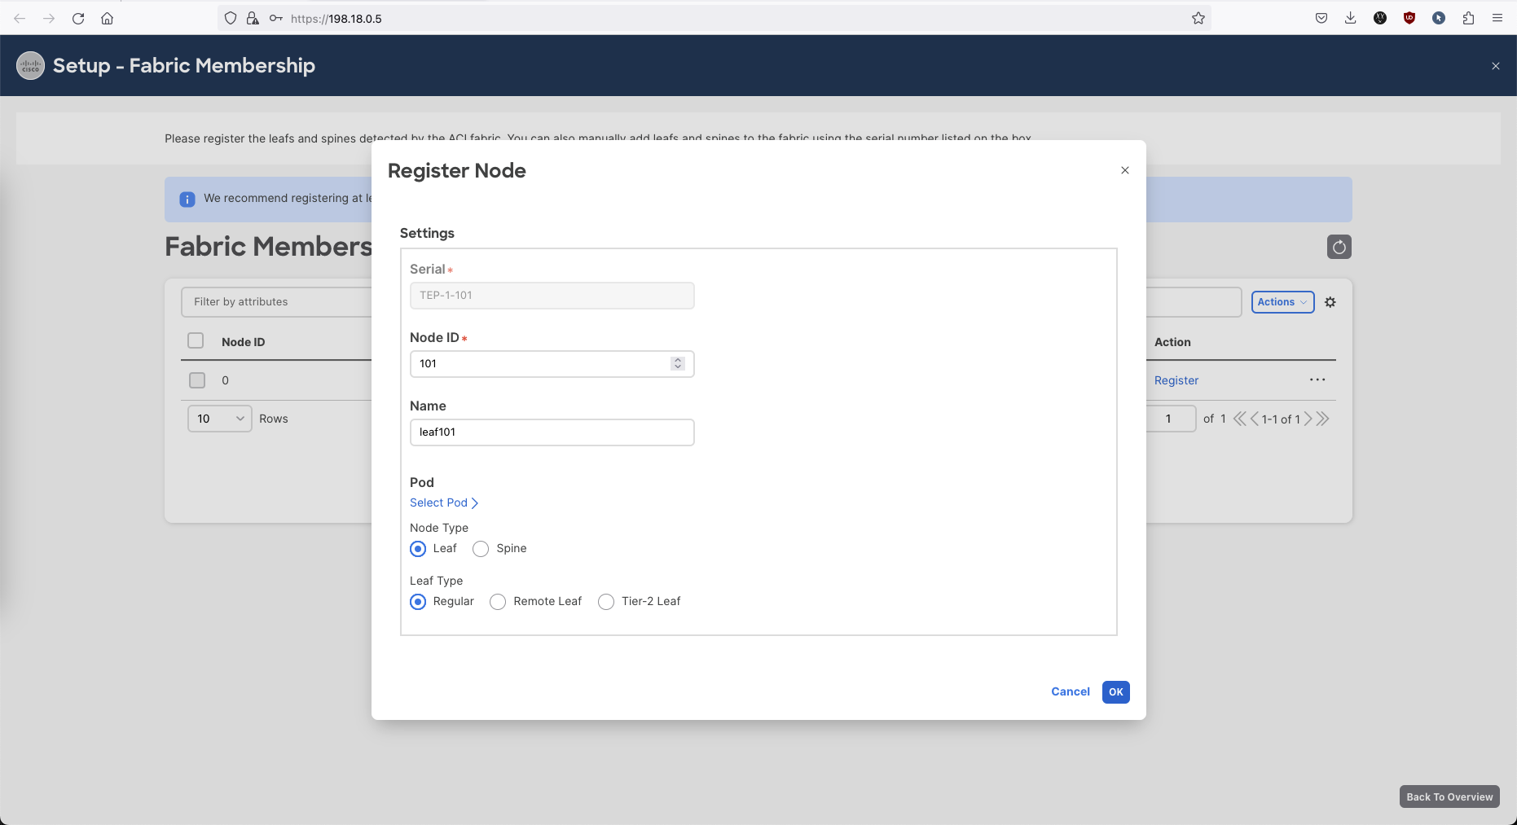Screen dimensions: 1517x825
Task: Open the Actions dropdown
Action: (x=1282, y=302)
